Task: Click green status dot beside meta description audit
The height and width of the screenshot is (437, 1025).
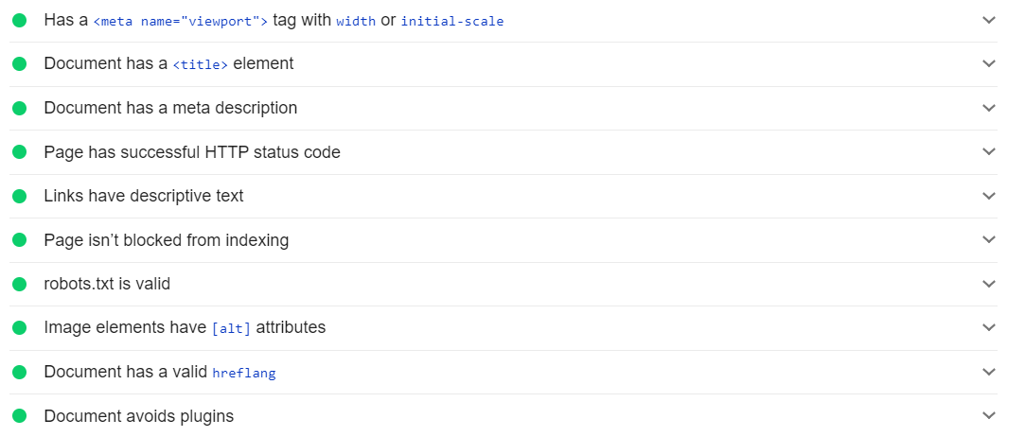Action: (19, 108)
